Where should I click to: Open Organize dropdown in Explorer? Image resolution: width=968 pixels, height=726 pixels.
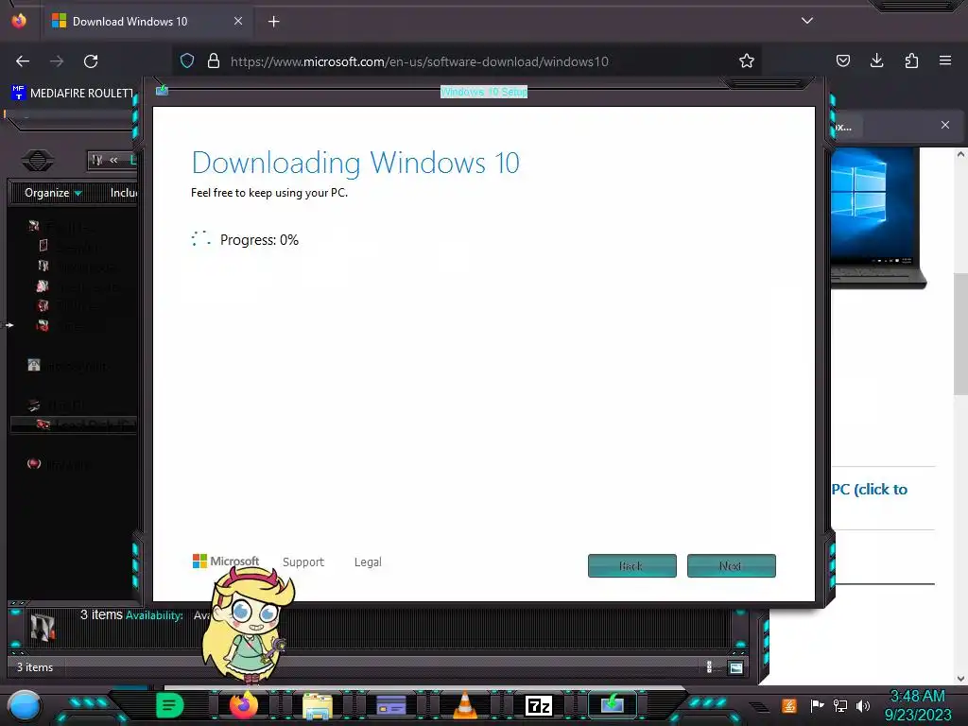click(x=53, y=193)
